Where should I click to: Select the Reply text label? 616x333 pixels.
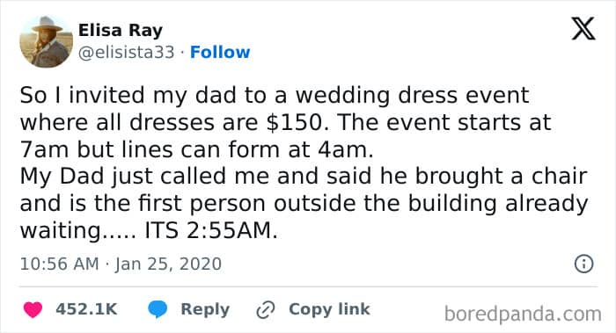pyautogui.click(x=205, y=309)
